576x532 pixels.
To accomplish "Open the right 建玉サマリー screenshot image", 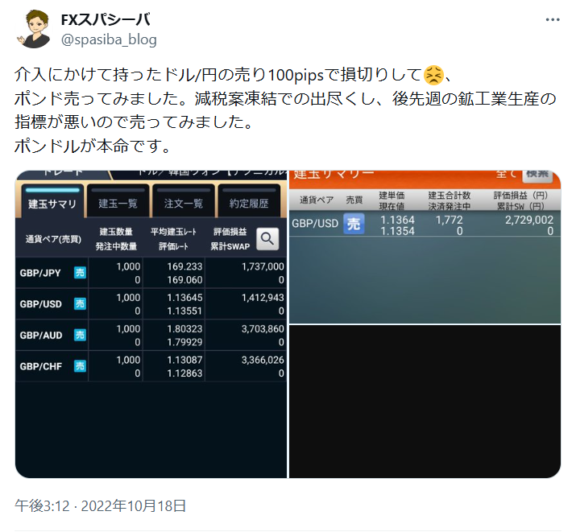I will (425, 247).
